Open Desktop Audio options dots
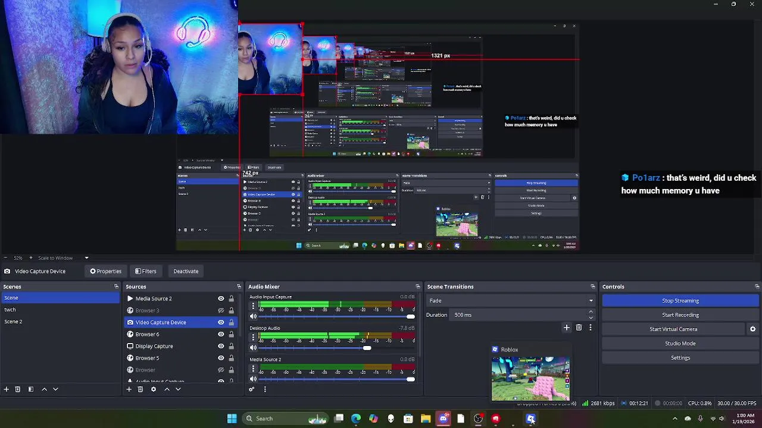Screen dimensions: 762x428 253,338
